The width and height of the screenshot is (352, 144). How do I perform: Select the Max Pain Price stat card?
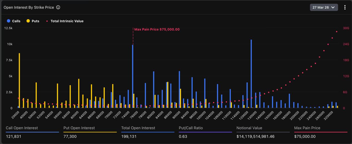(311, 132)
